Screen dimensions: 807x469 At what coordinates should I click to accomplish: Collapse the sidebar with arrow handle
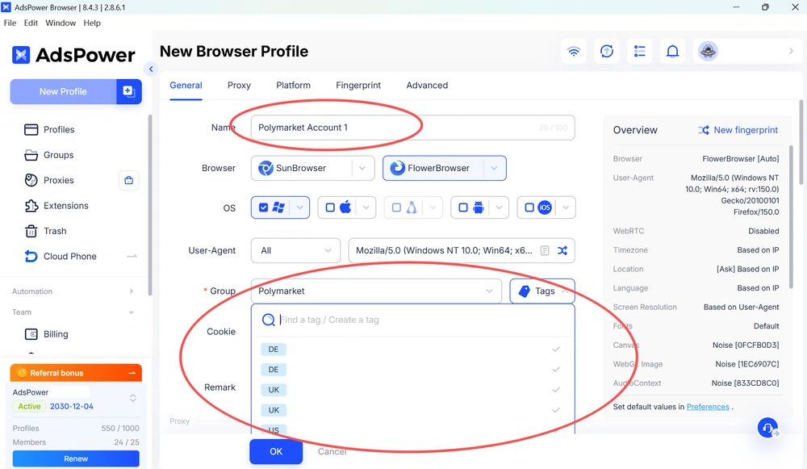pos(151,69)
